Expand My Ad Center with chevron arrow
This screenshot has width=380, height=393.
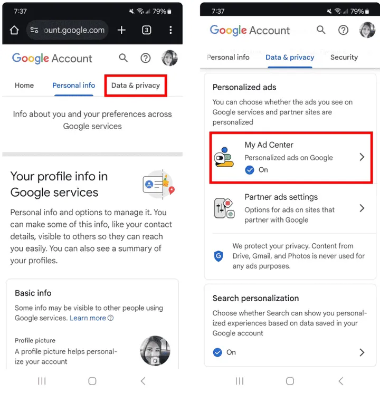pyautogui.click(x=362, y=157)
